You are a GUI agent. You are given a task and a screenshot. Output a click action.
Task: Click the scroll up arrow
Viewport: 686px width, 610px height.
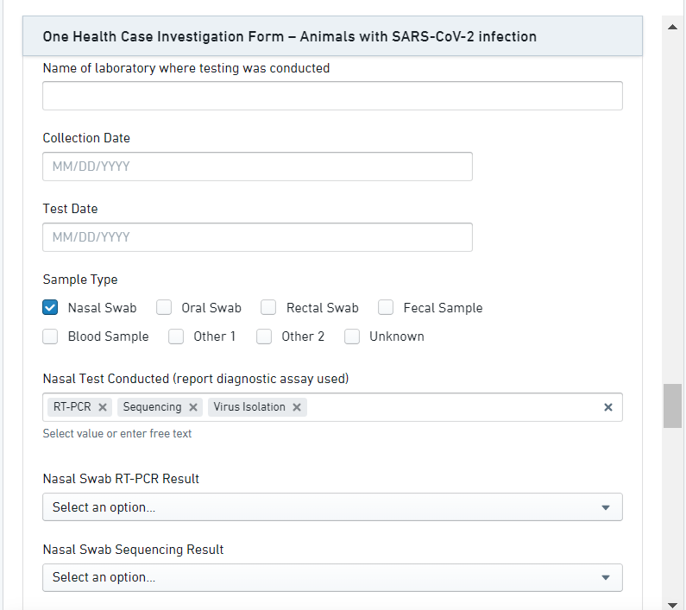(x=672, y=27)
